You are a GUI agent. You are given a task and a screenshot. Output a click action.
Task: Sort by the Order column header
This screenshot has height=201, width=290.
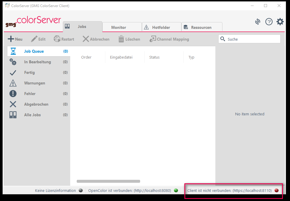(86, 57)
